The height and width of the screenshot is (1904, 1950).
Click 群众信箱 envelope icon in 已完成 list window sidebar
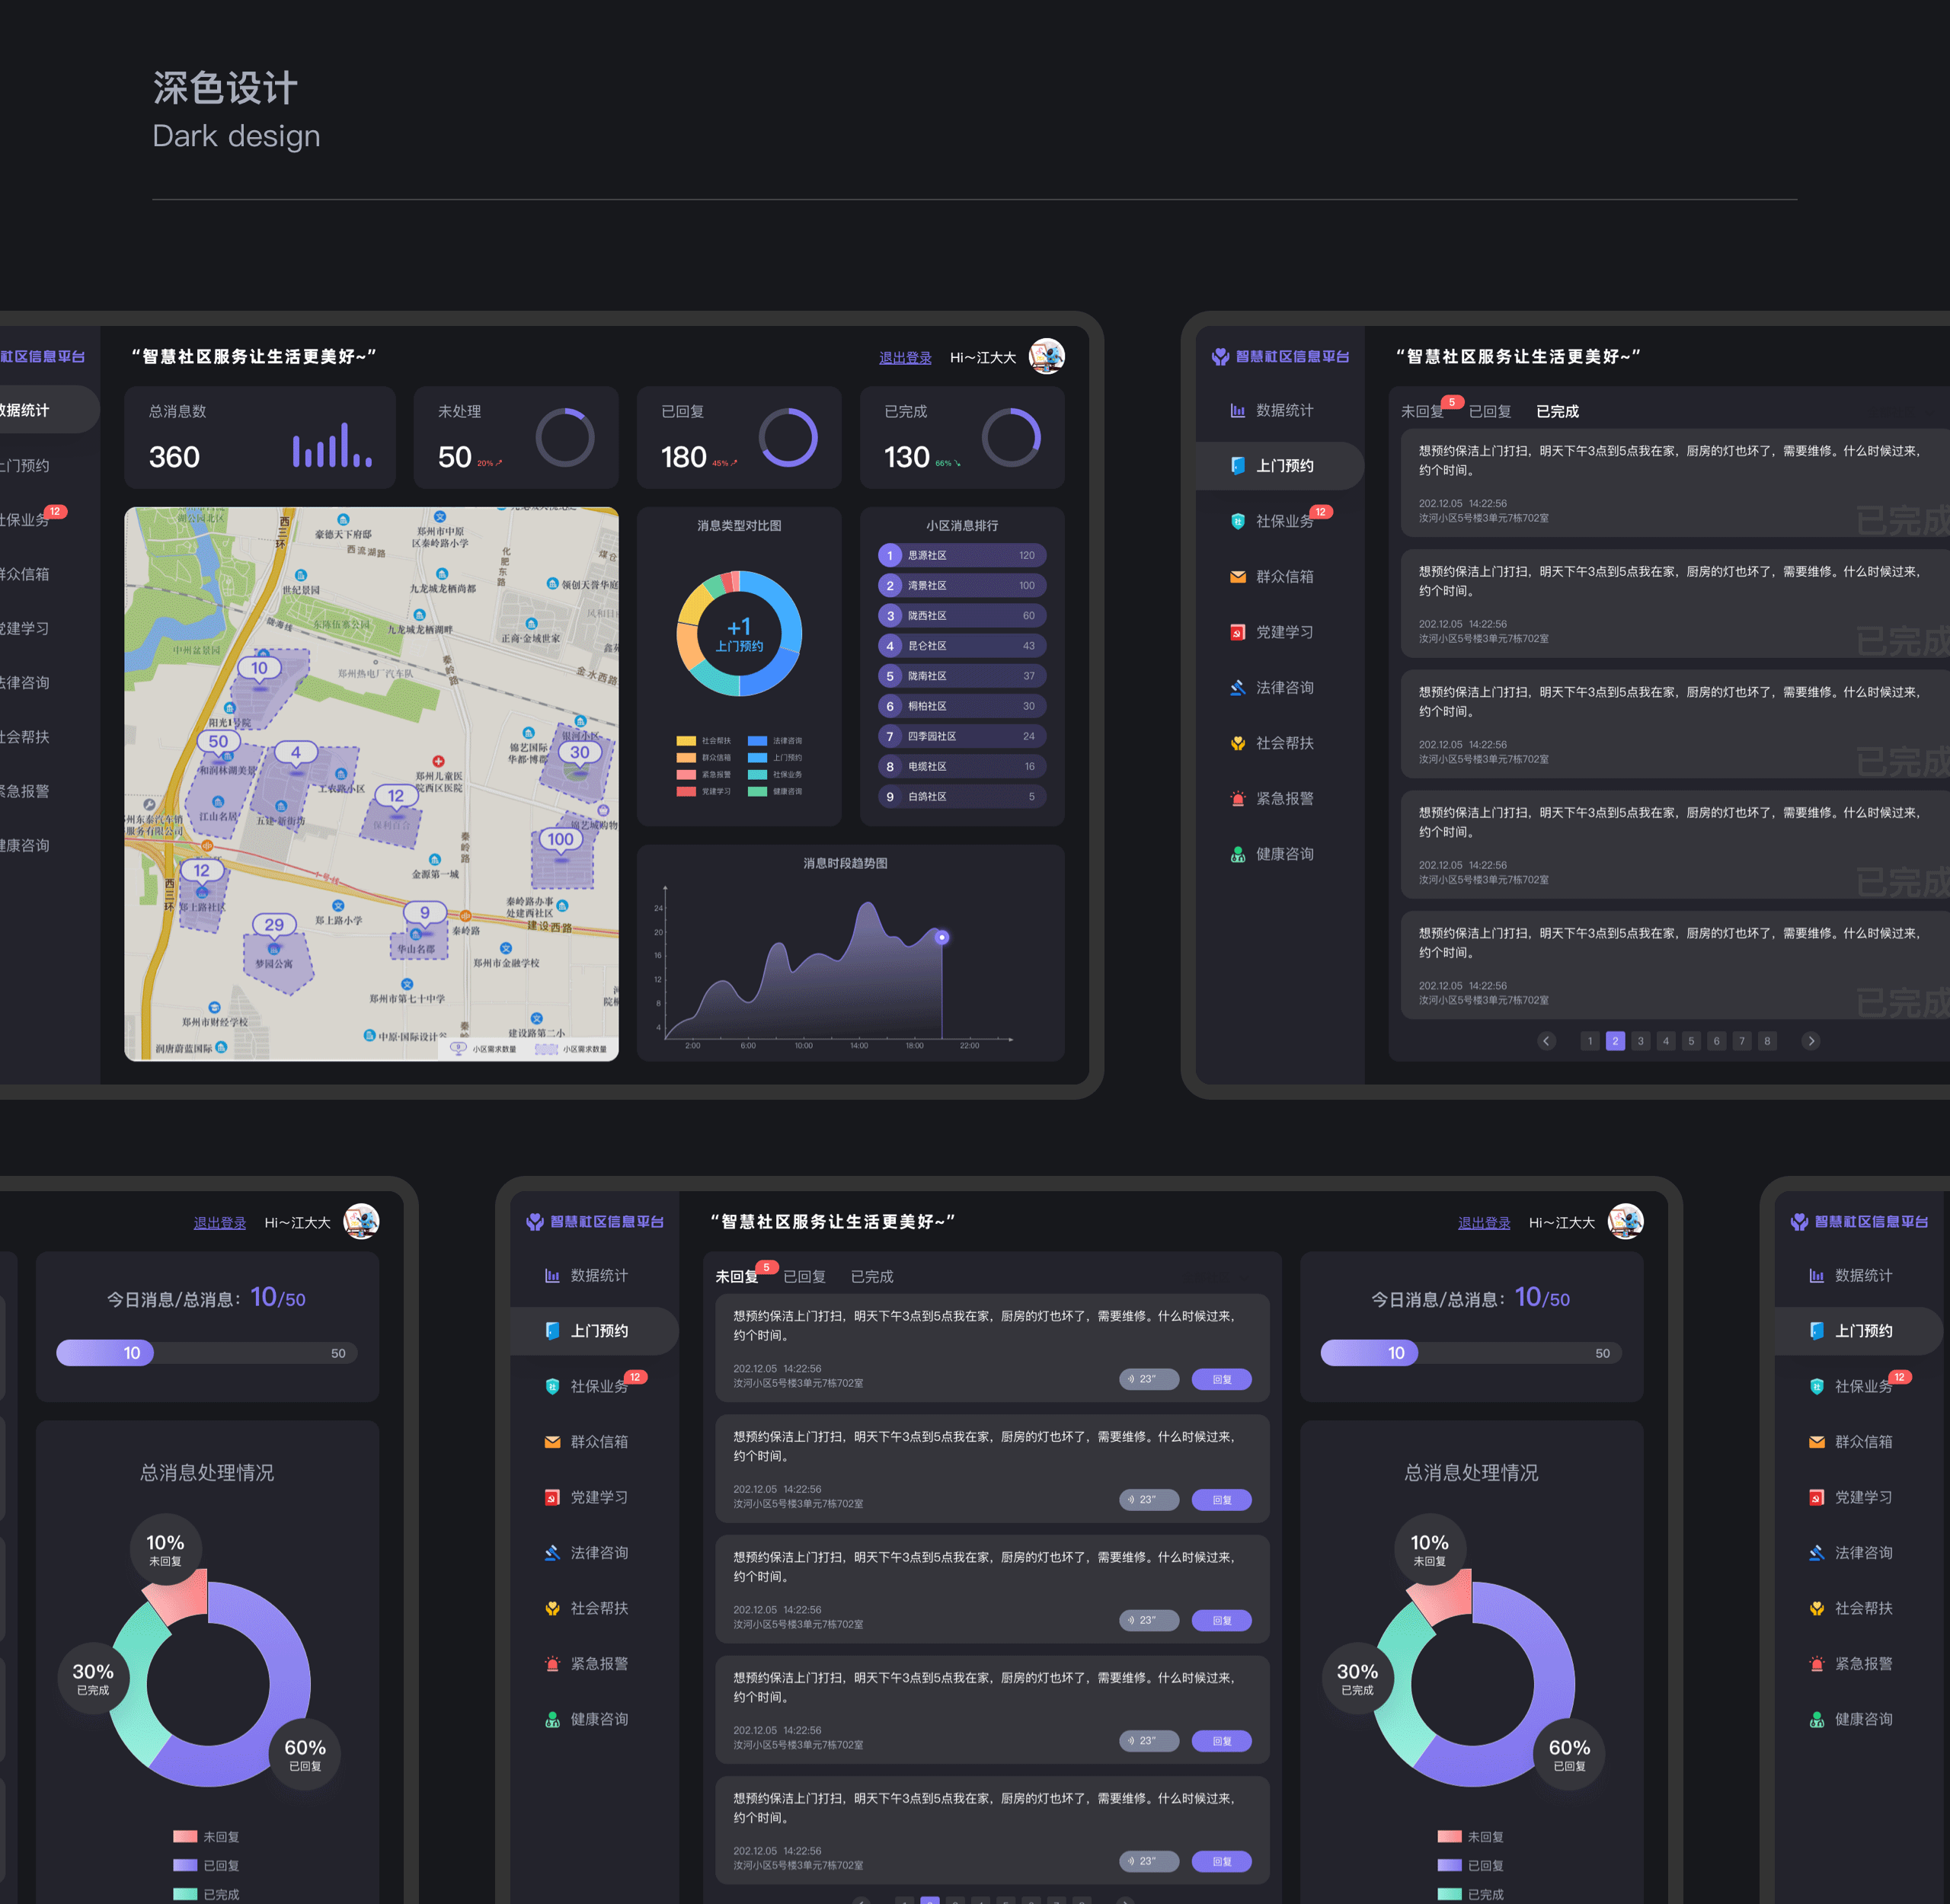coord(1237,577)
